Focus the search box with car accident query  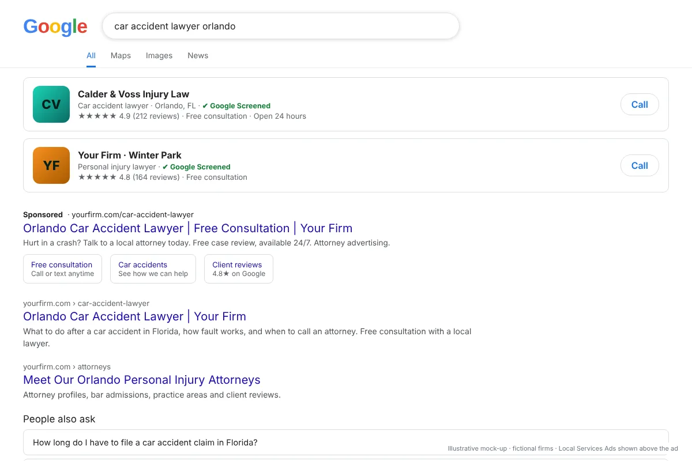[x=281, y=26]
